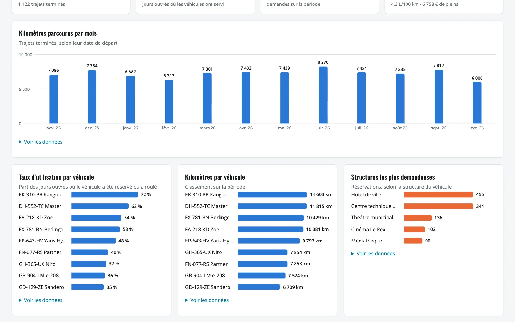
Task: Click the '7 817' value label above sept. 26
Action: [x=439, y=65]
